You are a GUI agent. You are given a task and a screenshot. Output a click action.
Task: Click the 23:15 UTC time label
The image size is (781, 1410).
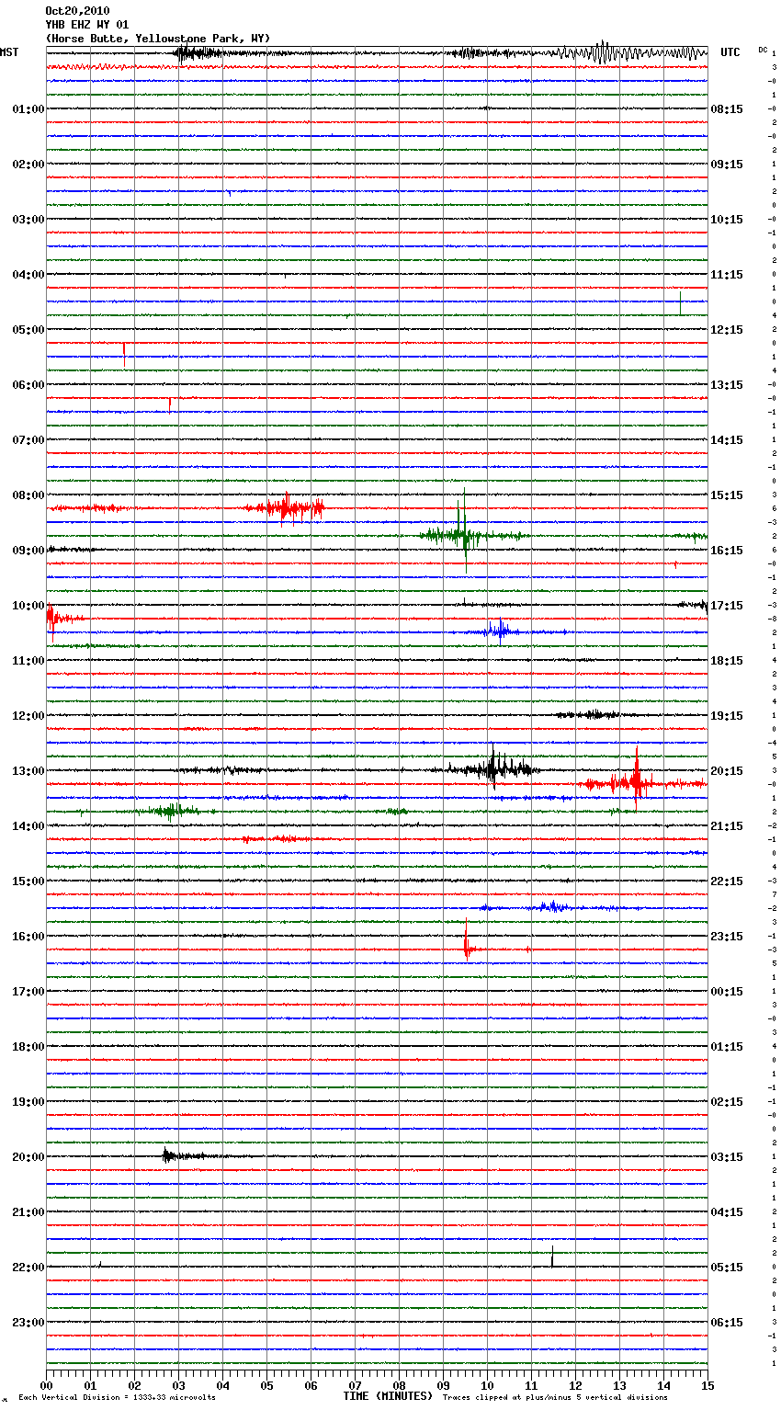727,937
